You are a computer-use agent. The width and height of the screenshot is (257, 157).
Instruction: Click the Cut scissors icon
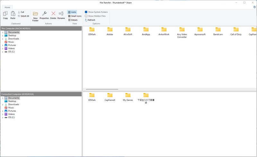(19, 12)
